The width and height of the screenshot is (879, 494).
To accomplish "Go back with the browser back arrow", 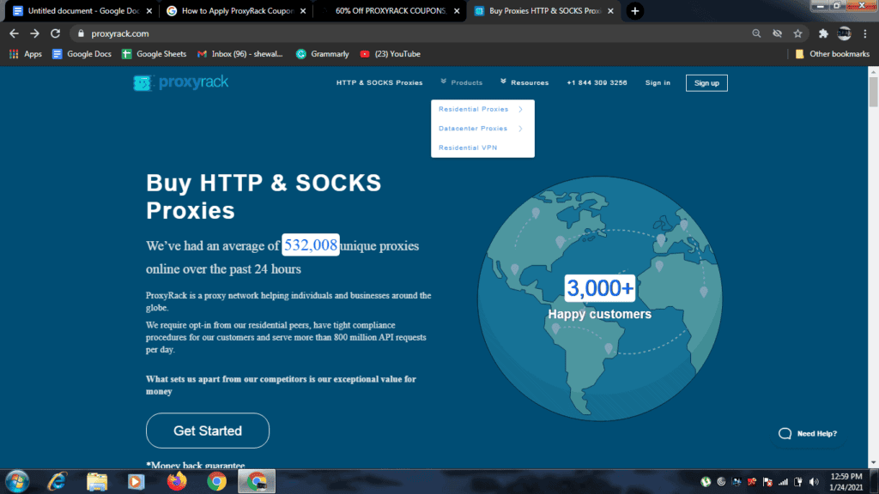I will [14, 33].
